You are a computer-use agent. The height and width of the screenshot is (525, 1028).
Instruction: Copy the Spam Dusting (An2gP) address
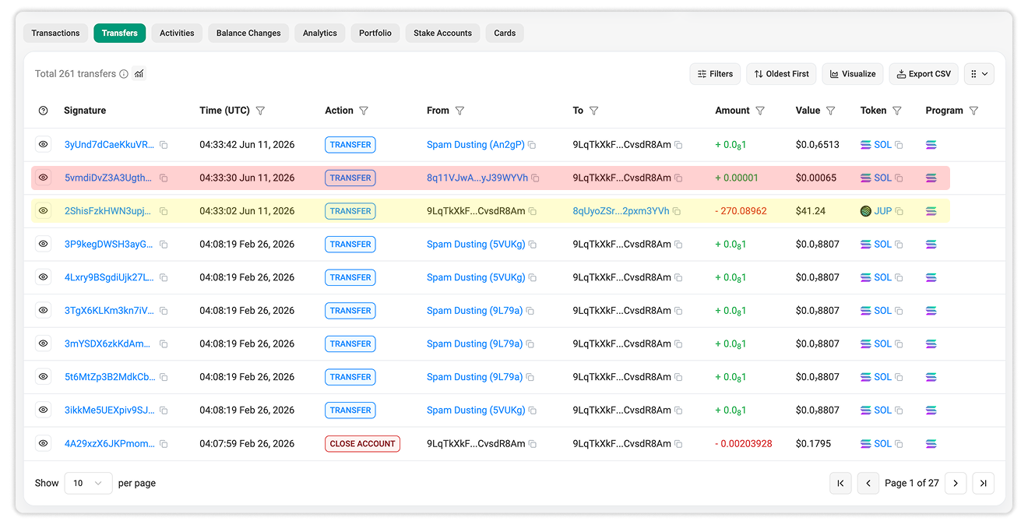tap(532, 145)
